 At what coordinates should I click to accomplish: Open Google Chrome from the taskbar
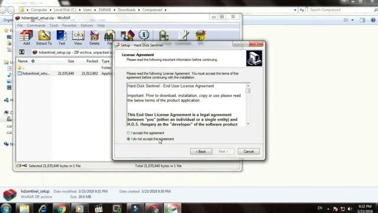[61, 208]
